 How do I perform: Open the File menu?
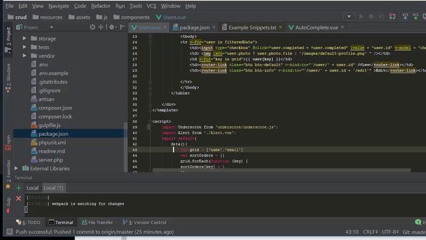9,6
